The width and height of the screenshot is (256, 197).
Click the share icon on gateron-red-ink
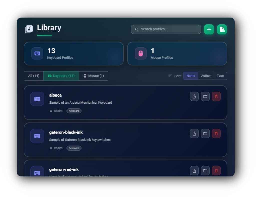point(194,171)
